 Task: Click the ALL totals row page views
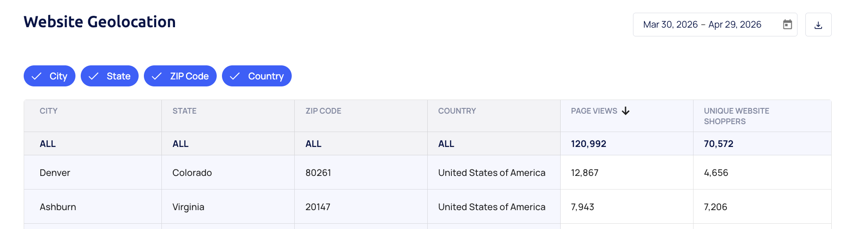(x=588, y=144)
